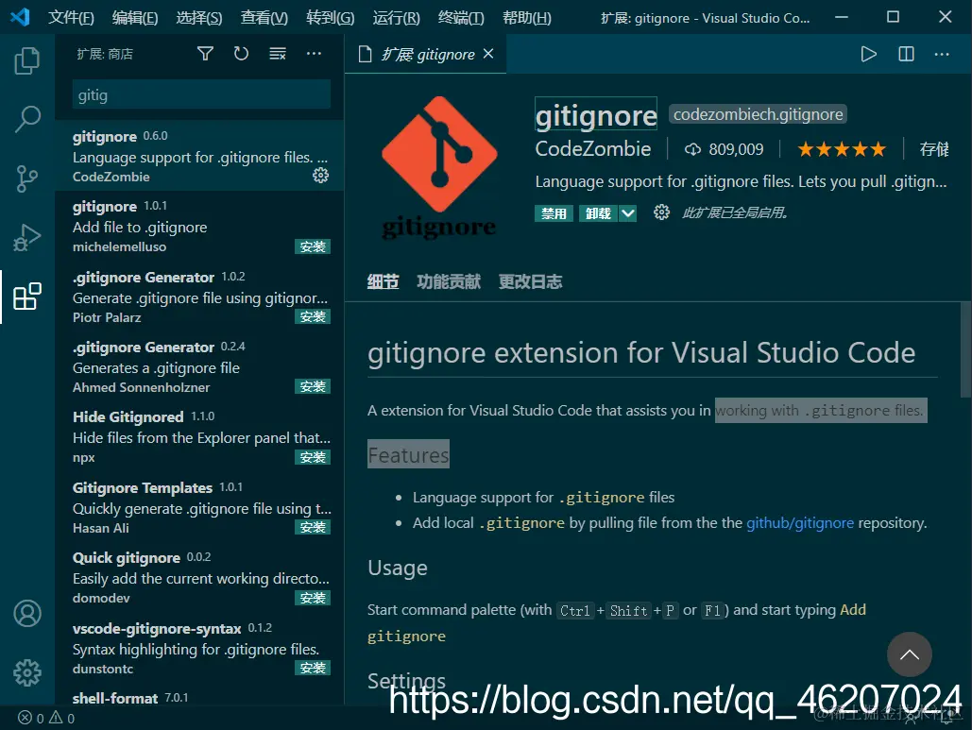Image resolution: width=972 pixels, height=730 pixels.
Task: Click the gitignore extension logo image
Action: [x=439, y=167]
